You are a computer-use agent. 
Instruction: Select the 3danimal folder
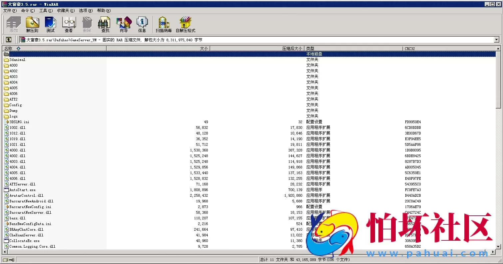pos(17,60)
